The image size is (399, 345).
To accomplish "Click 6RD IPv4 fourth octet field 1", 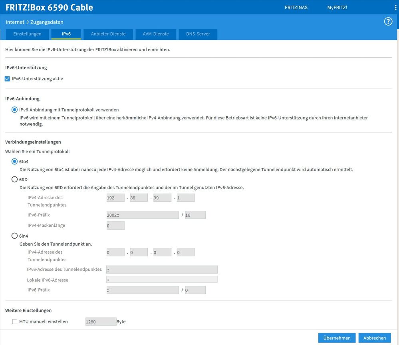I will coord(186,198).
